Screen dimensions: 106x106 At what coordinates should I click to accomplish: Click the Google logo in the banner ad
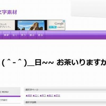click(59, 24)
